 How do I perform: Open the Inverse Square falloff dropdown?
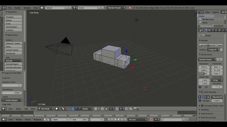pyautogui.click(x=12, y=100)
